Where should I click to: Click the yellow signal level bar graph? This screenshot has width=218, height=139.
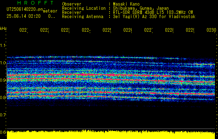click(x=111, y=134)
